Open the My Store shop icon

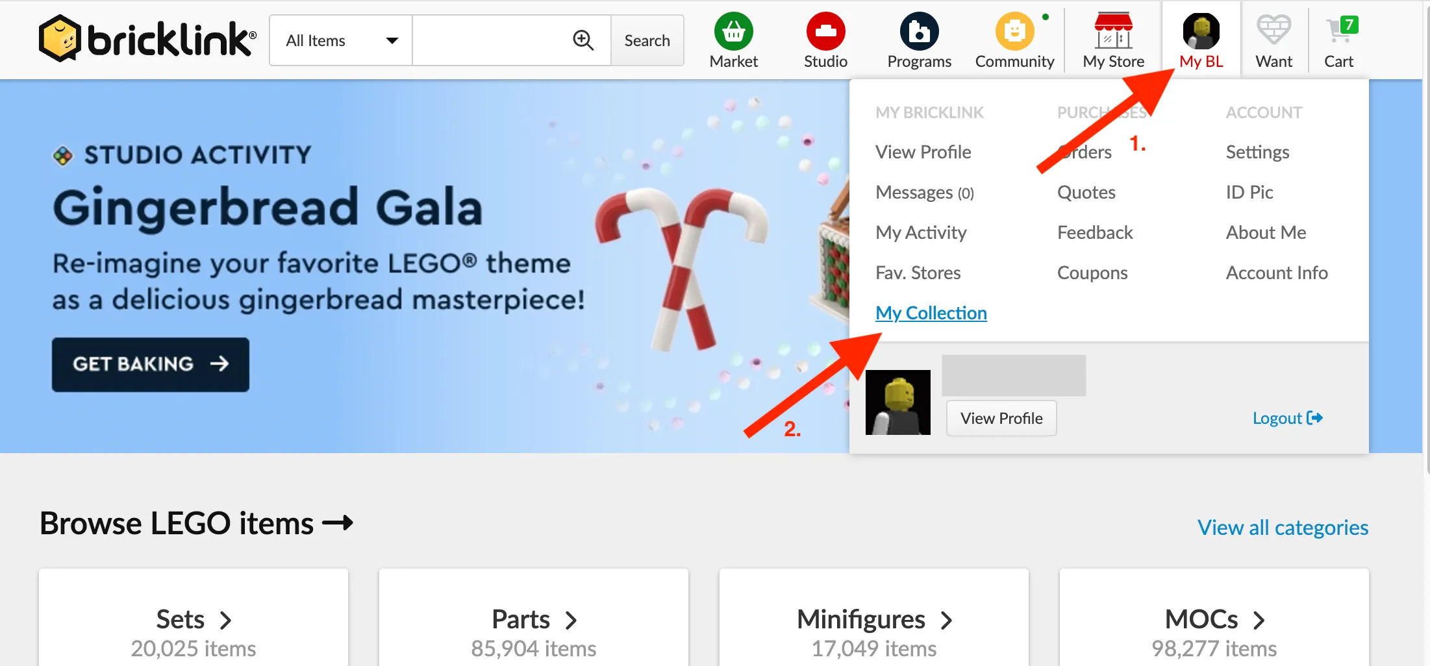pos(1113,31)
